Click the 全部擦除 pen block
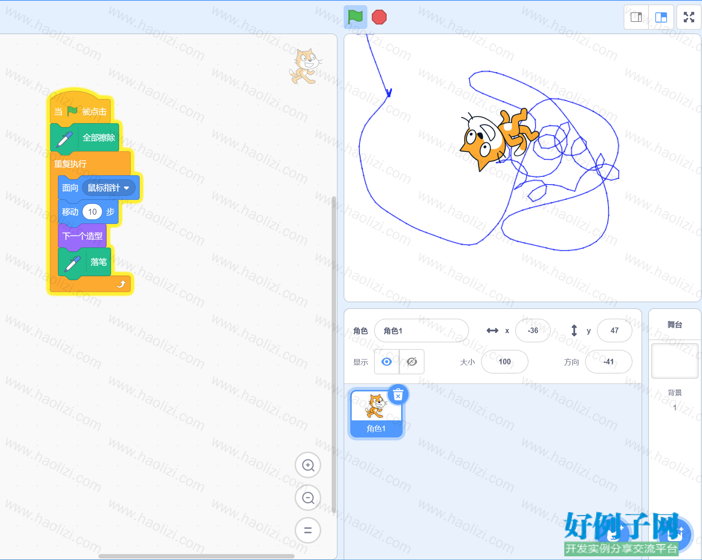 click(x=85, y=138)
